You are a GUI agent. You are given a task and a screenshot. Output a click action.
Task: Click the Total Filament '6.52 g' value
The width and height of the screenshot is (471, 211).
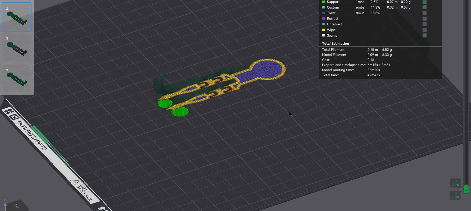pos(387,50)
